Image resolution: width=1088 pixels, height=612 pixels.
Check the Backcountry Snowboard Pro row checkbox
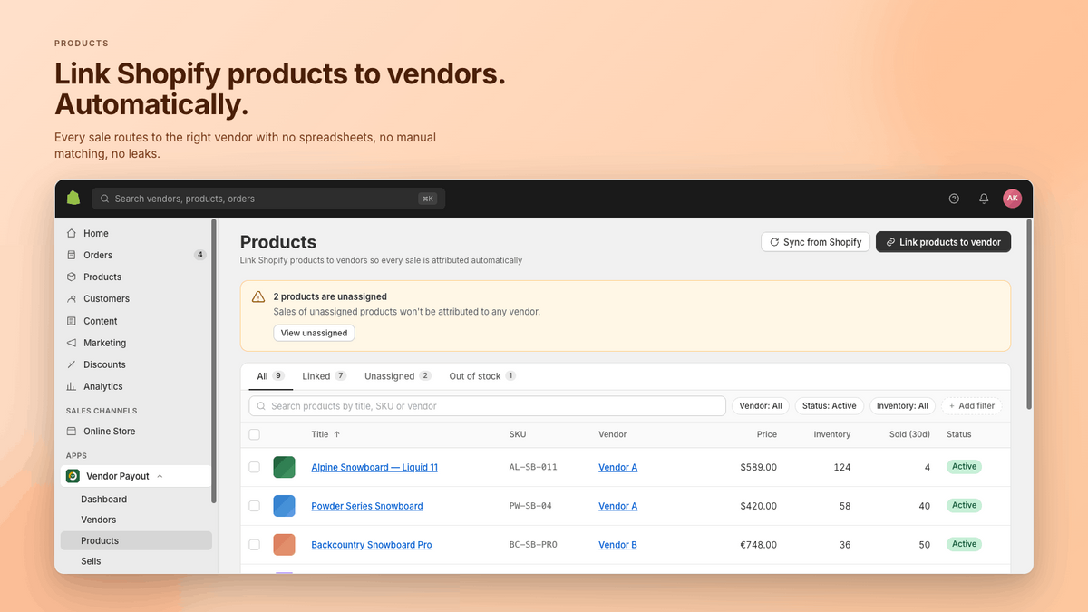(255, 545)
